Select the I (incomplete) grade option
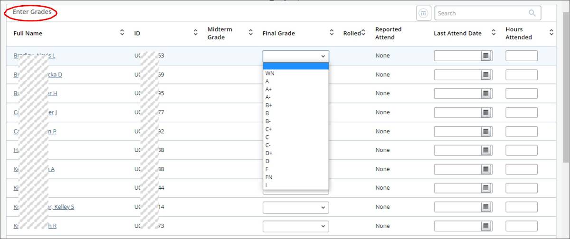The image size is (570, 239). click(266, 185)
